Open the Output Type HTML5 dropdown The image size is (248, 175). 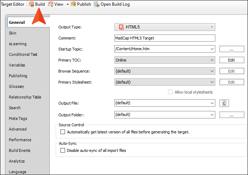(x=165, y=27)
